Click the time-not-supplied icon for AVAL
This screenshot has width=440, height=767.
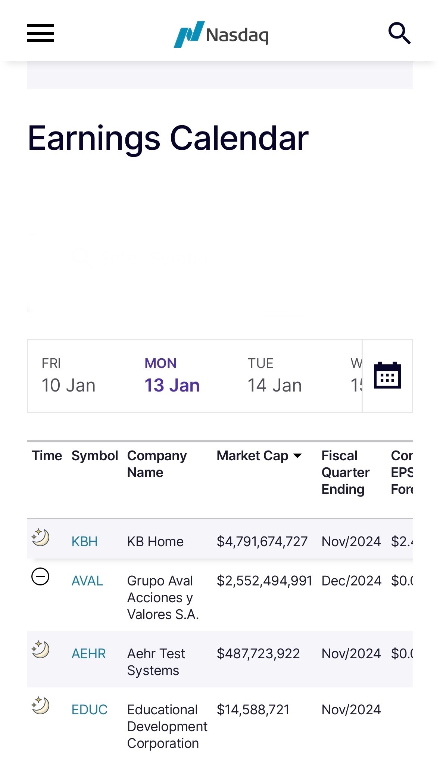(40, 576)
